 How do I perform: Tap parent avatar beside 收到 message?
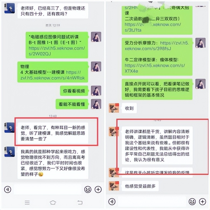[x=114, y=108]
